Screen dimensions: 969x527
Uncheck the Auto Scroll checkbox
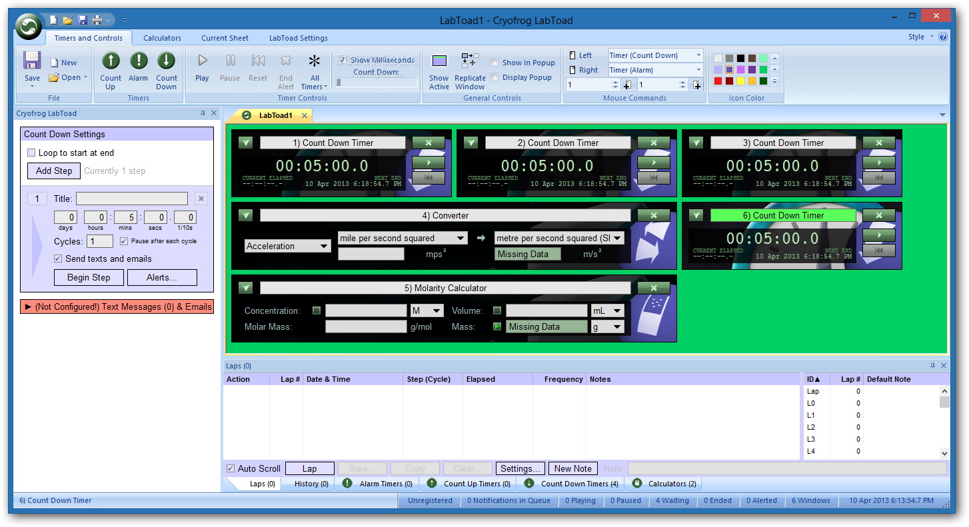tap(231, 468)
